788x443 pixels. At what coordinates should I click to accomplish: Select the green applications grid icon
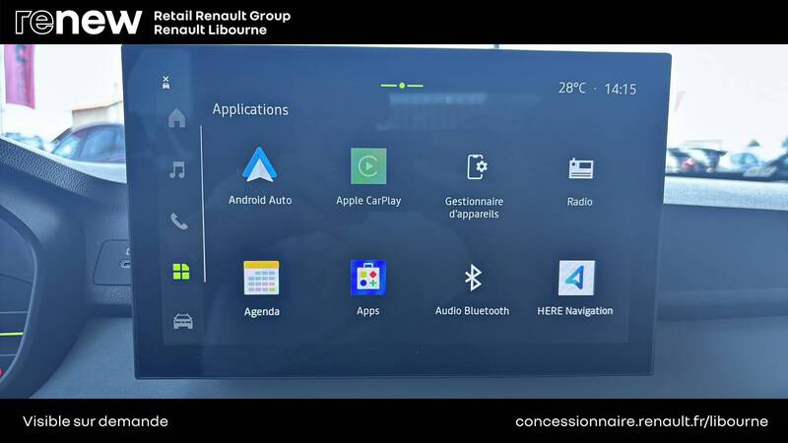[181, 272]
